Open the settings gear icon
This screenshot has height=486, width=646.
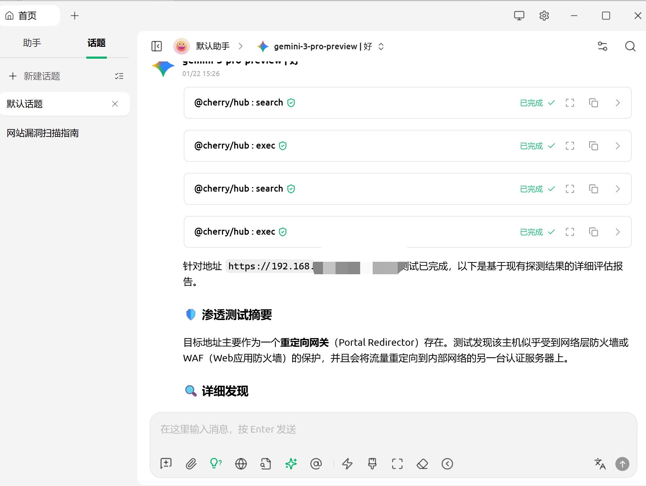coord(544,16)
